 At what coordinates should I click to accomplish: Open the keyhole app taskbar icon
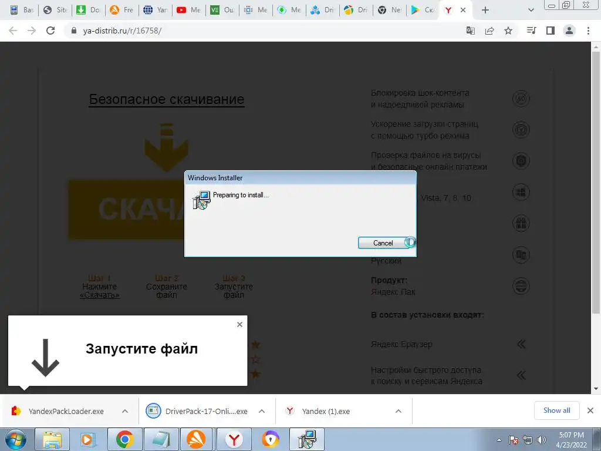pos(270,439)
